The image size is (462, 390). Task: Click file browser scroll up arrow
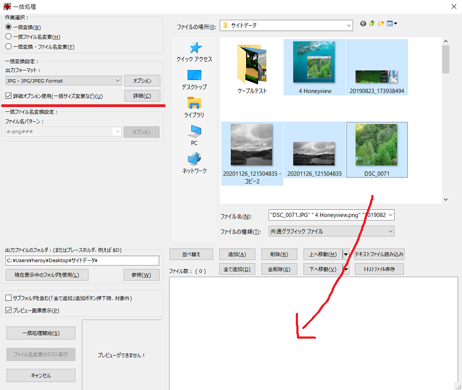point(446,42)
